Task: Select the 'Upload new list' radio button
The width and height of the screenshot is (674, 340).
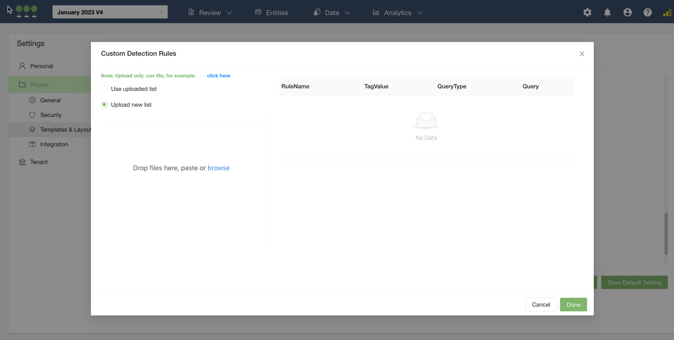Action: pyautogui.click(x=104, y=105)
